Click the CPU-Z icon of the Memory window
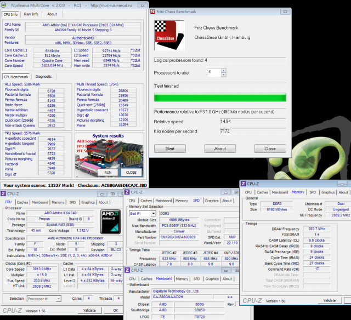This screenshot has width=351, height=320. coord(244,184)
